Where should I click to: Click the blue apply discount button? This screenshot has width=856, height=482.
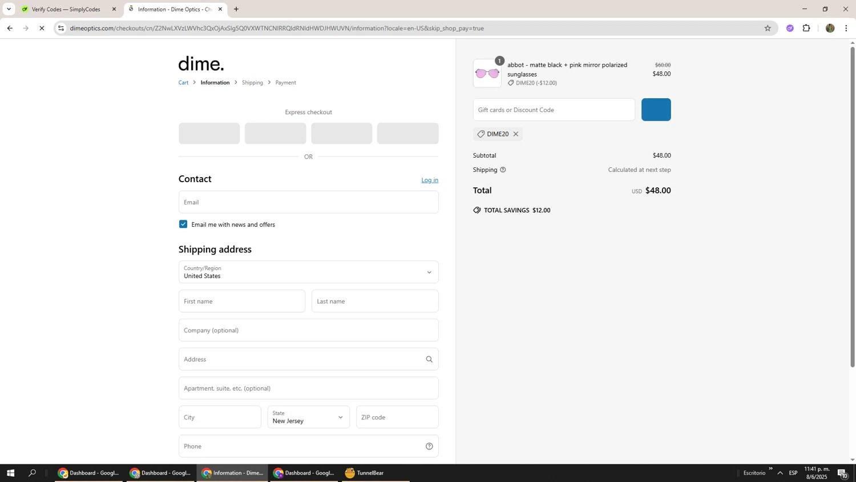coord(656,110)
